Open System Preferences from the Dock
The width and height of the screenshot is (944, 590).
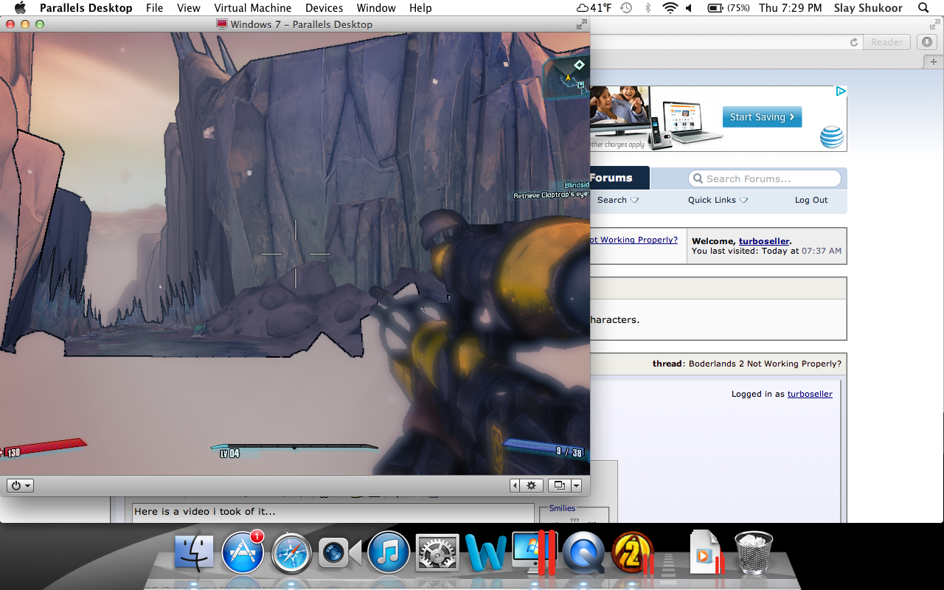pos(437,553)
